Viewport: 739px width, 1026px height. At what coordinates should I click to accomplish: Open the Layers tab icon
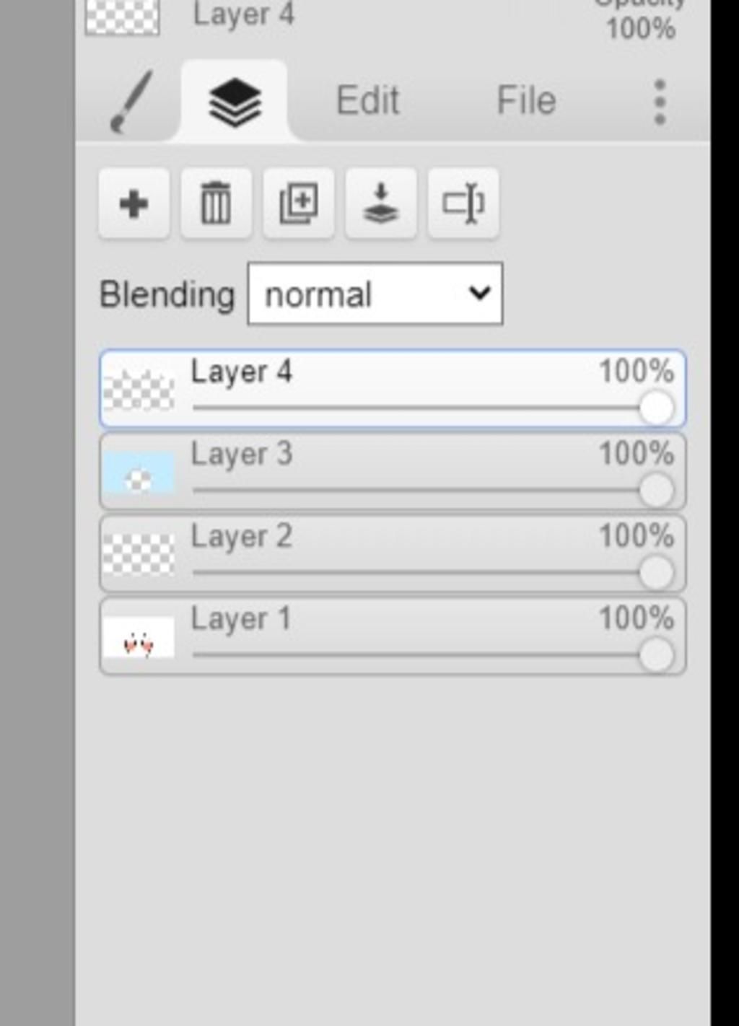[235, 101]
